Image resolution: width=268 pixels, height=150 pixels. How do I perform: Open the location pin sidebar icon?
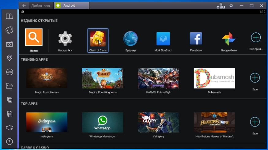pyautogui.click(x=9, y=58)
